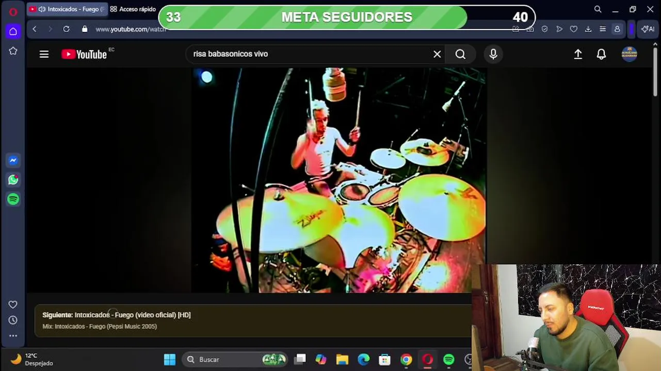Screen dimensions: 661x371
Task: Open WhatsApp from the Opera sidebar
Action: click(x=13, y=180)
